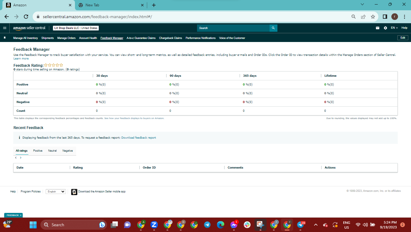Viewport: 411px width, 232px height.
Task: Open the EN language dropdown
Action: pos(394,28)
